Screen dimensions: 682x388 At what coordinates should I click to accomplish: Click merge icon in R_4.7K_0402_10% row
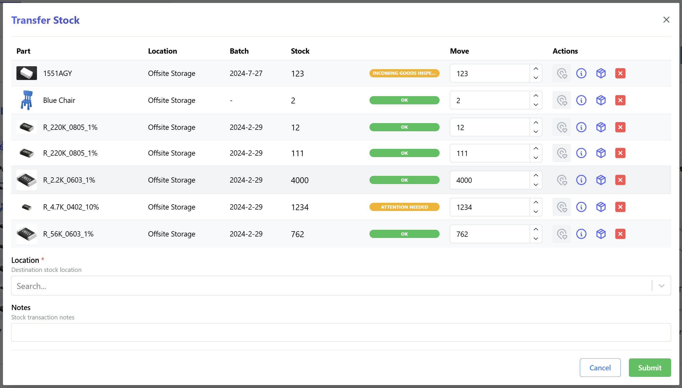(562, 207)
